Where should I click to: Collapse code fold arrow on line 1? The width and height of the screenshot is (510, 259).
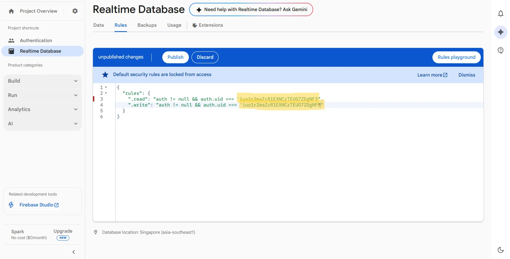click(106, 87)
